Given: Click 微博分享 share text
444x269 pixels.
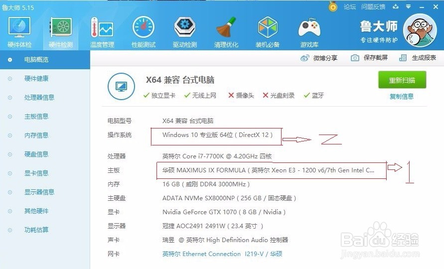Looking at the screenshot, I should tap(325, 58).
